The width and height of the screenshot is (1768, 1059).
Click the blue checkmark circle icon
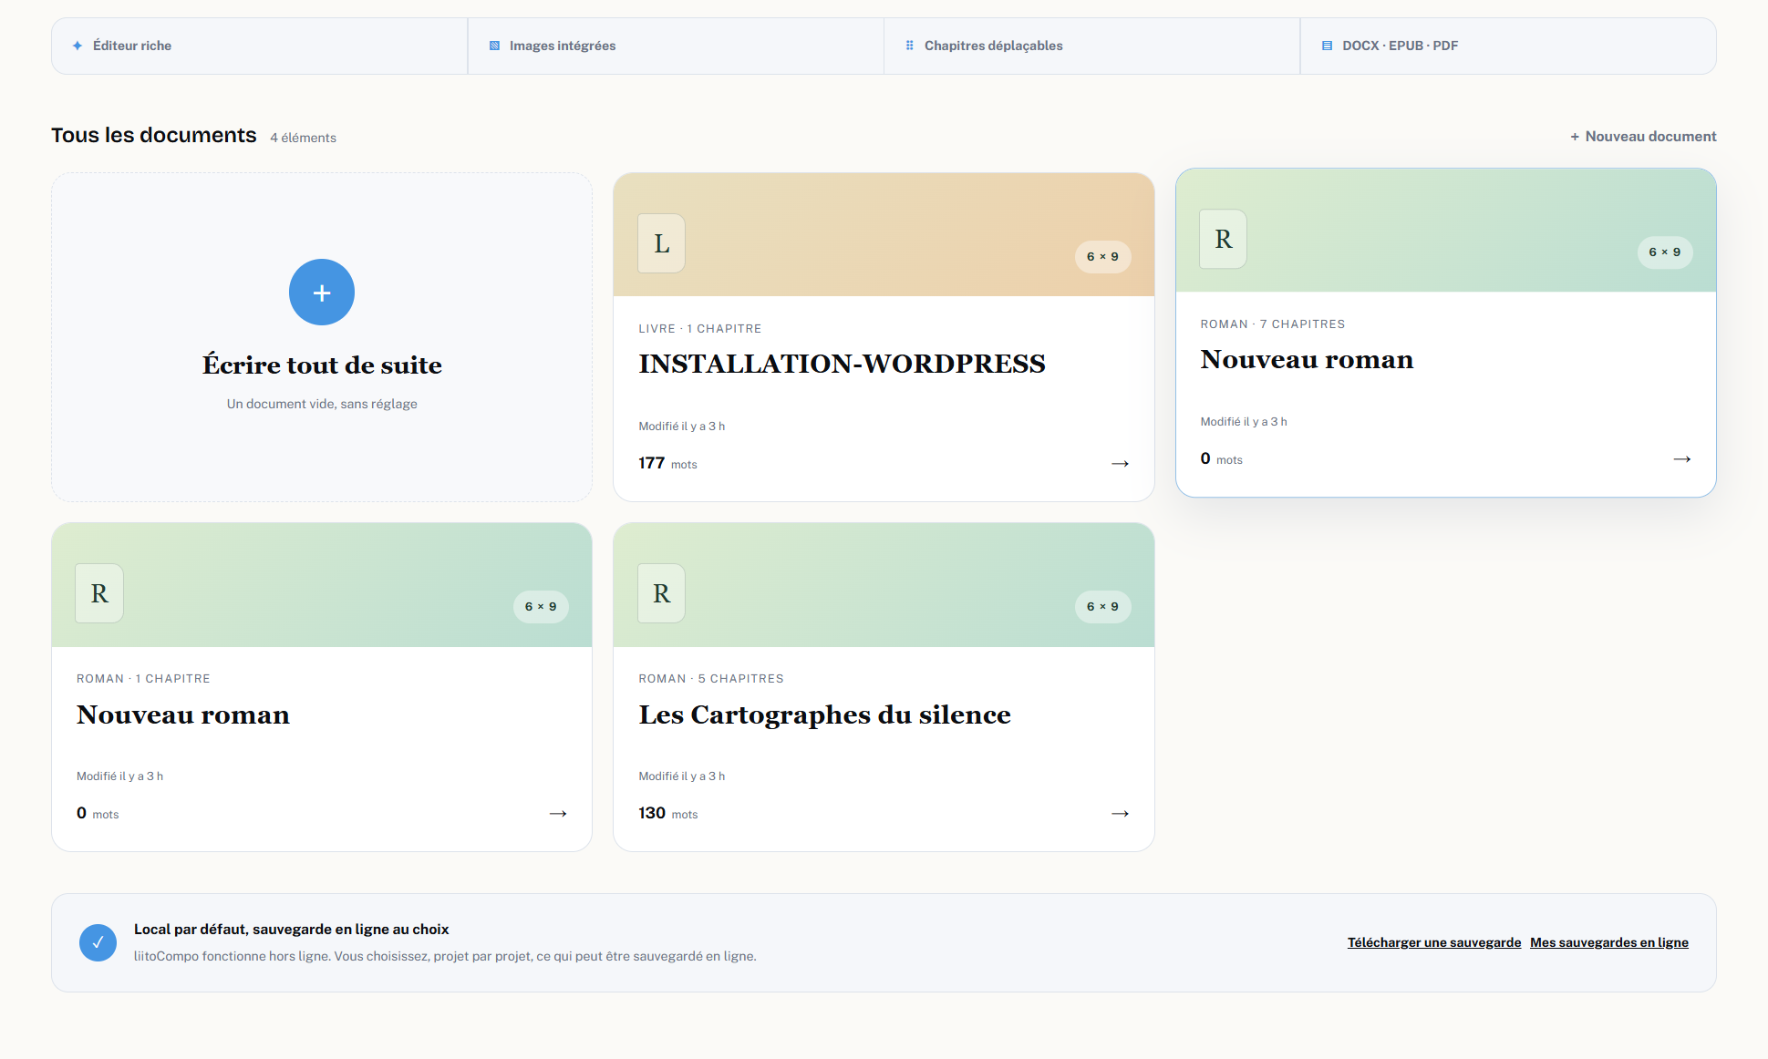pos(98,942)
